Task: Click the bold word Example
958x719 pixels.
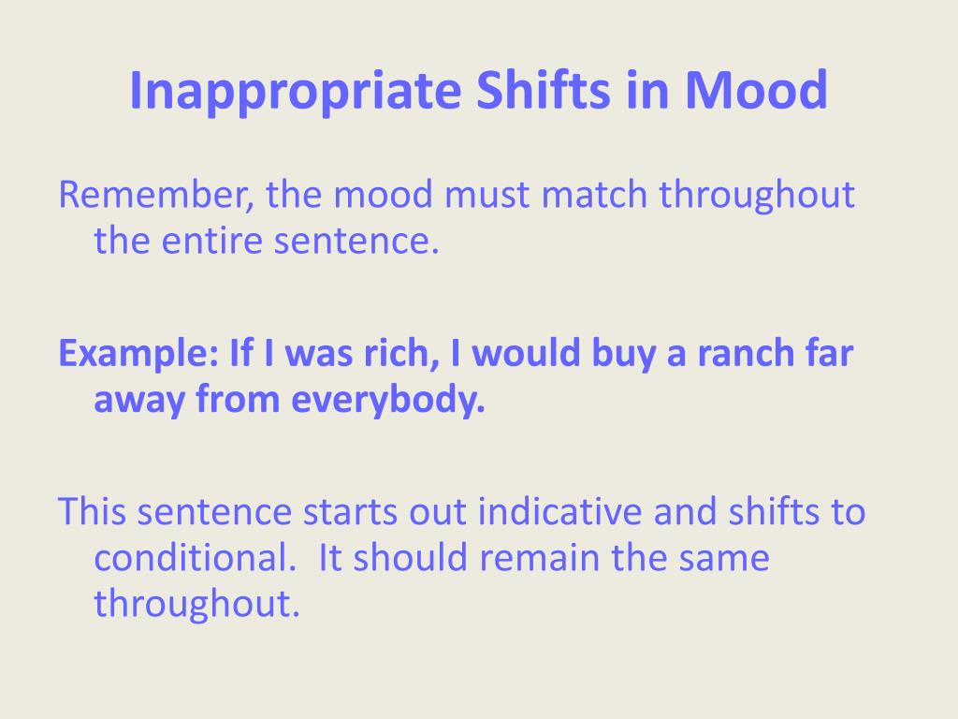Action: tap(138, 355)
